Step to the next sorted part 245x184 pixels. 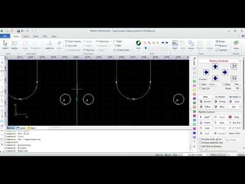pyautogui.click(x=167, y=42)
